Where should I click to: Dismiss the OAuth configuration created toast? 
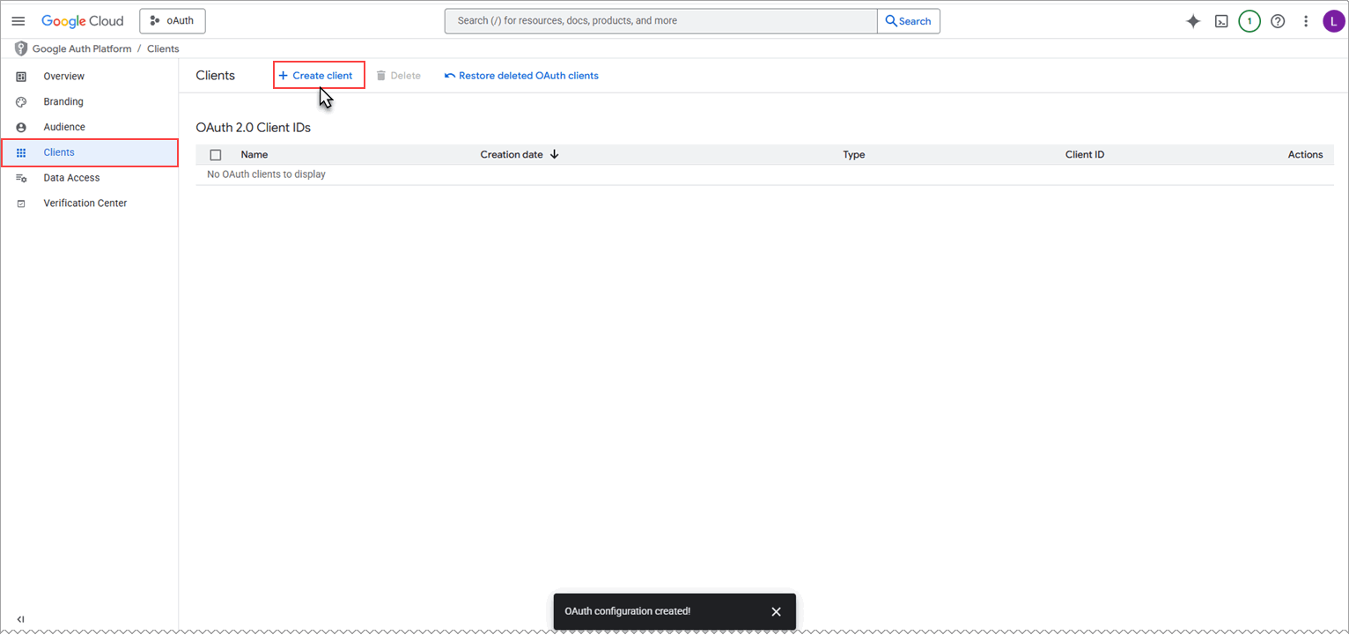point(776,611)
